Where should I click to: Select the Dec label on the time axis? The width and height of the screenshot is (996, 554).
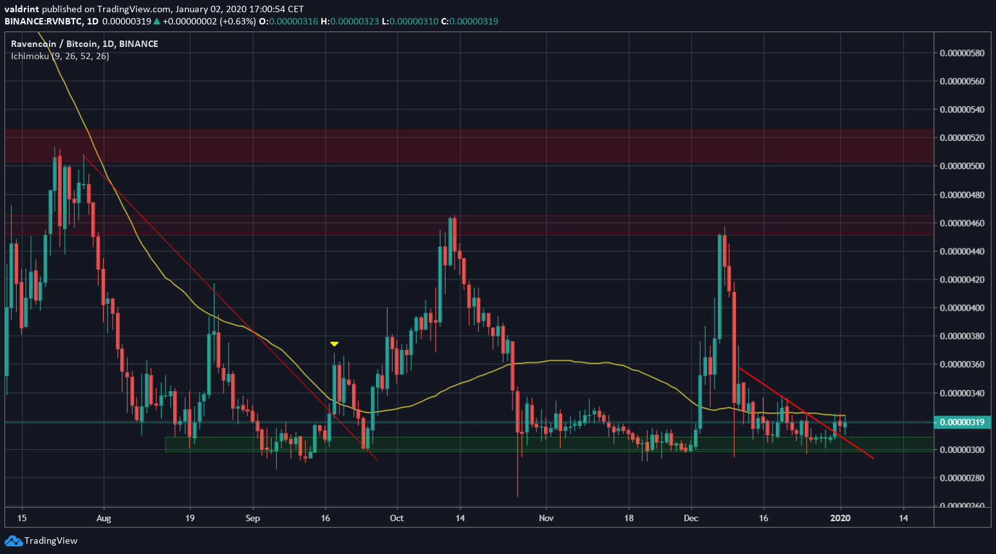(691, 518)
